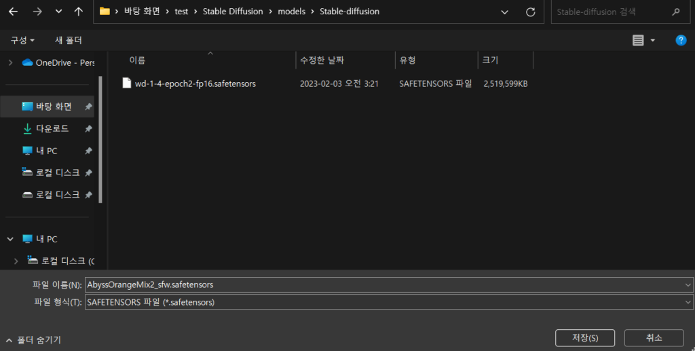Screen dimensions: 695x351
Task: Collapse the 내 PC tree node
Action: pos(10,239)
